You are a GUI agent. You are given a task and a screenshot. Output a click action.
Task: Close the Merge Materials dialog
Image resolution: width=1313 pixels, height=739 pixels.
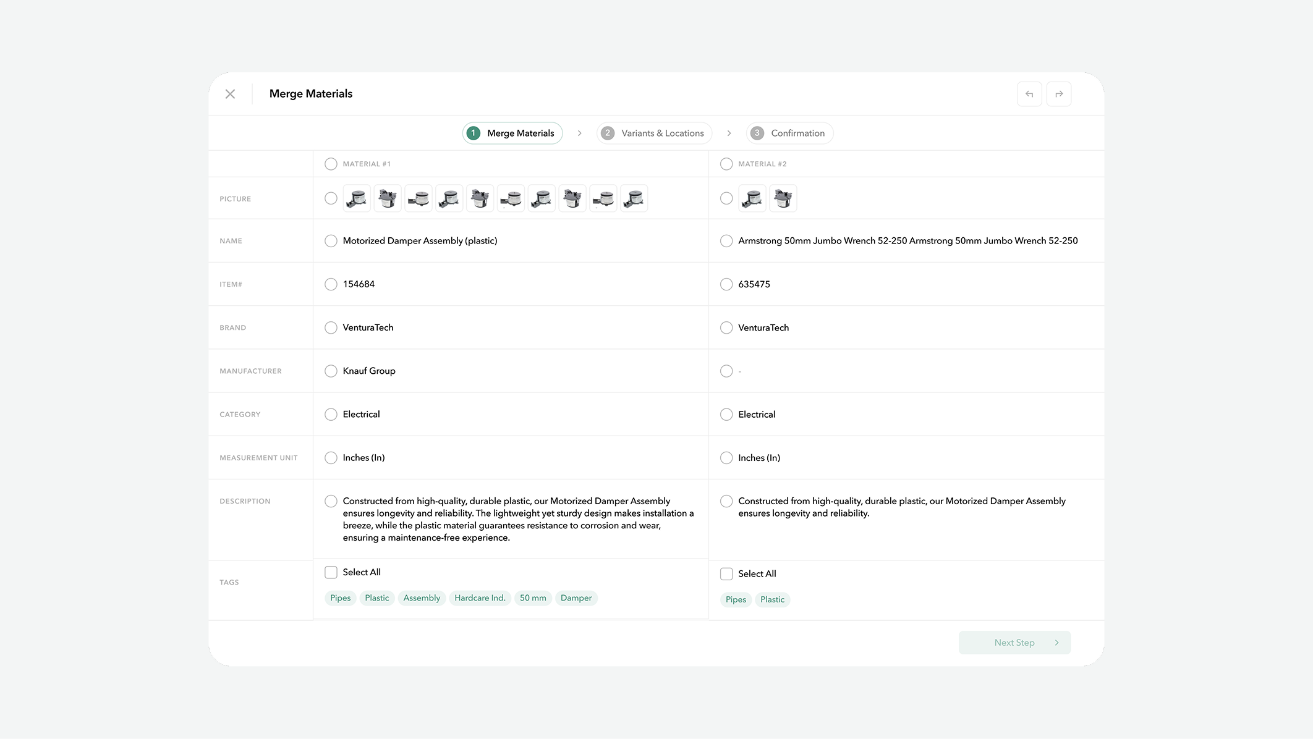coord(230,94)
